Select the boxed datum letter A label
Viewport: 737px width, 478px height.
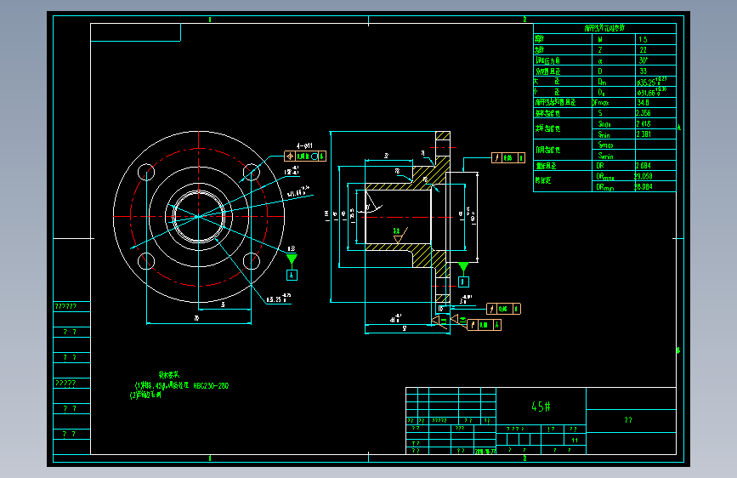click(292, 276)
